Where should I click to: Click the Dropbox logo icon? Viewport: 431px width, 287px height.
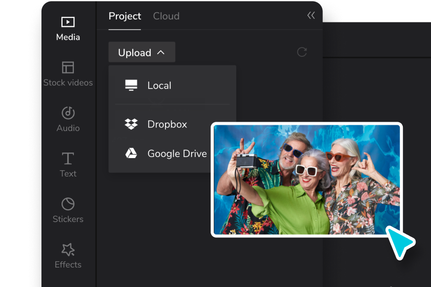tap(131, 124)
